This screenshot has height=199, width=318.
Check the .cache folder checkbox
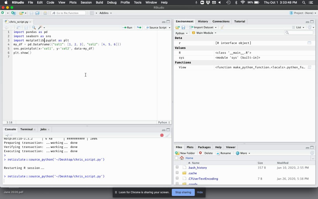pyautogui.click(x=177, y=172)
